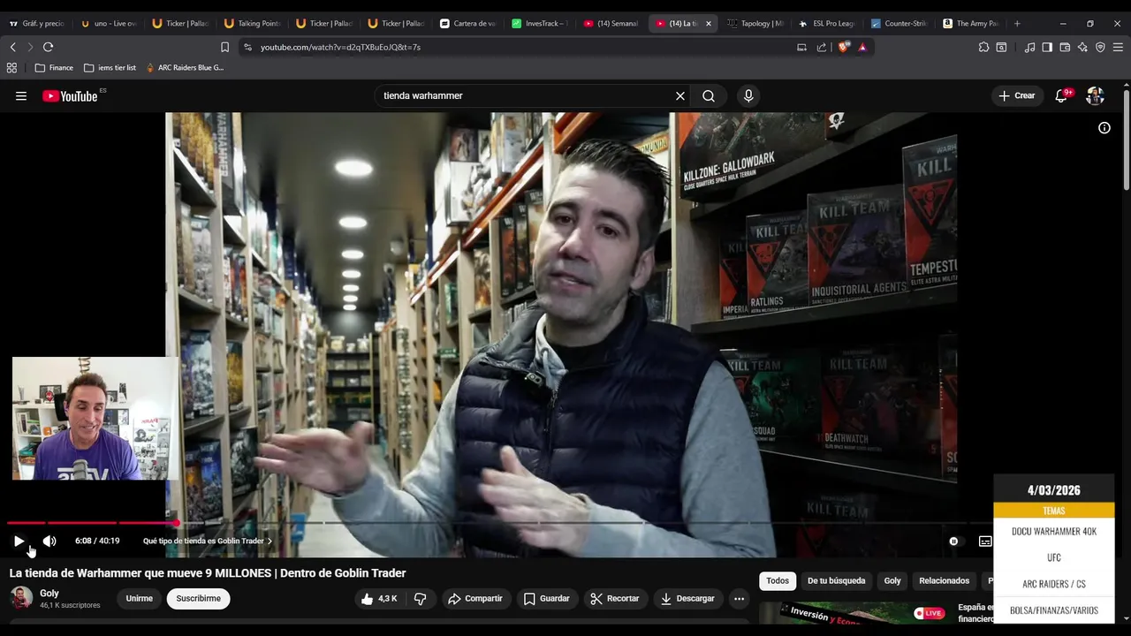Viewport: 1131px width, 636px height.
Task: Open the Finance bookmarks folder
Action: click(54, 67)
